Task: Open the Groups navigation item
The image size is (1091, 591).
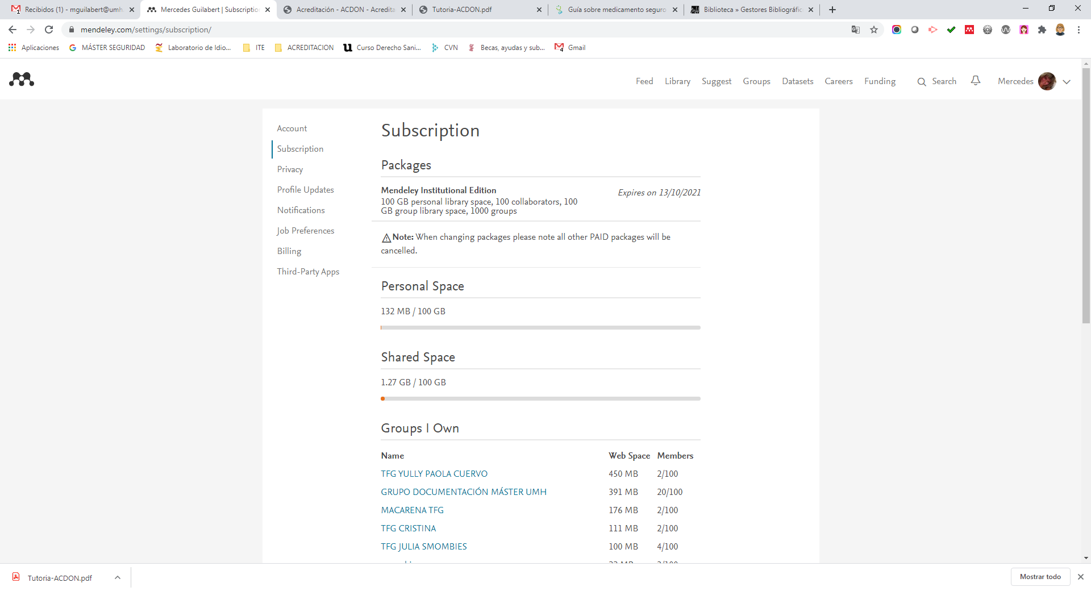Action: click(x=756, y=81)
